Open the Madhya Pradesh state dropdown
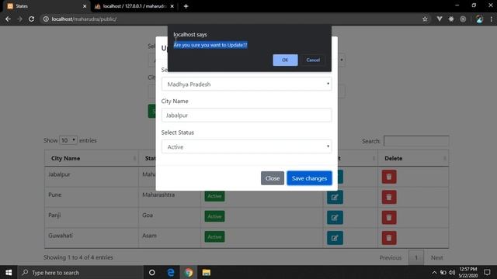 tap(246, 84)
